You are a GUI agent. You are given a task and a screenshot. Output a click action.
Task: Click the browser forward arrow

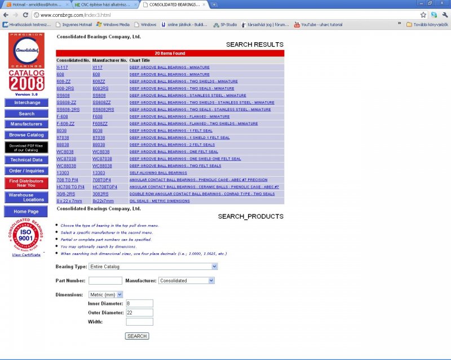click(x=16, y=15)
